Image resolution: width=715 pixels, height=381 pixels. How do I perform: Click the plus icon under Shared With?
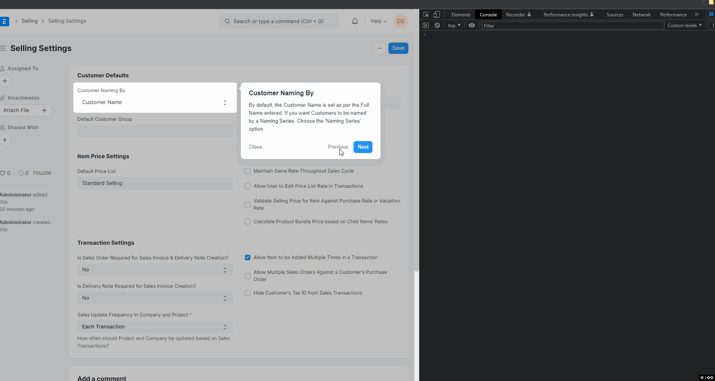(x=5, y=140)
